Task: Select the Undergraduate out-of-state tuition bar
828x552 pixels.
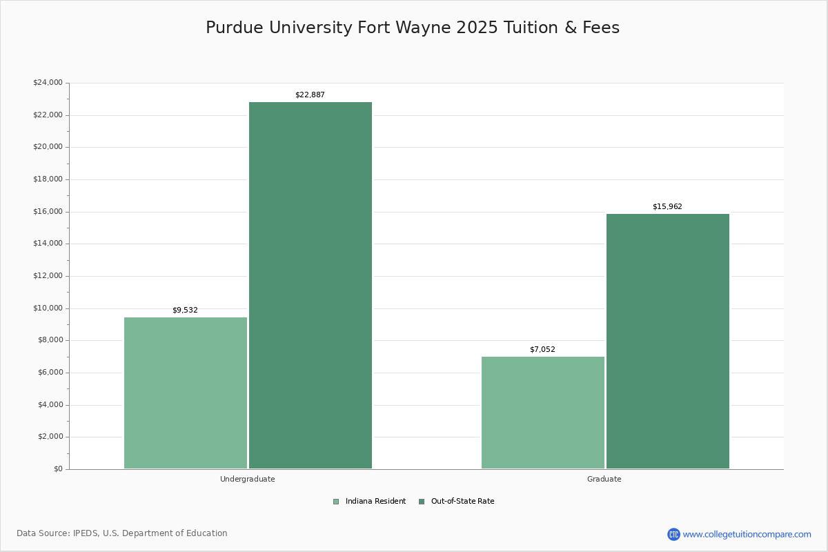Action: [x=310, y=283]
